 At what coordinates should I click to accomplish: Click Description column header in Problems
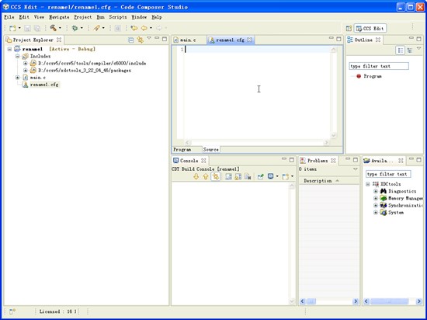coord(329,181)
